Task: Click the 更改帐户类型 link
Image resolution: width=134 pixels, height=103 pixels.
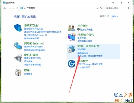Action: click(86, 30)
